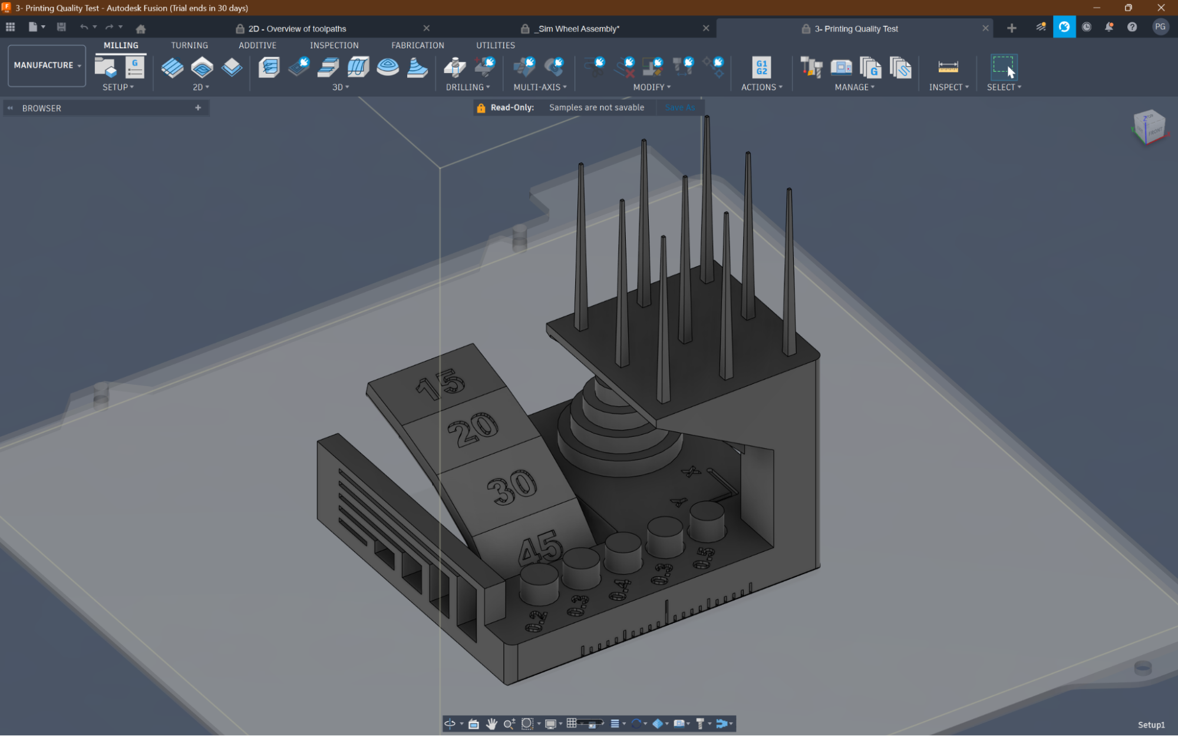The height and width of the screenshot is (736, 1178).
Task: Open the Help question mark icon
Action: [1132, 27]
